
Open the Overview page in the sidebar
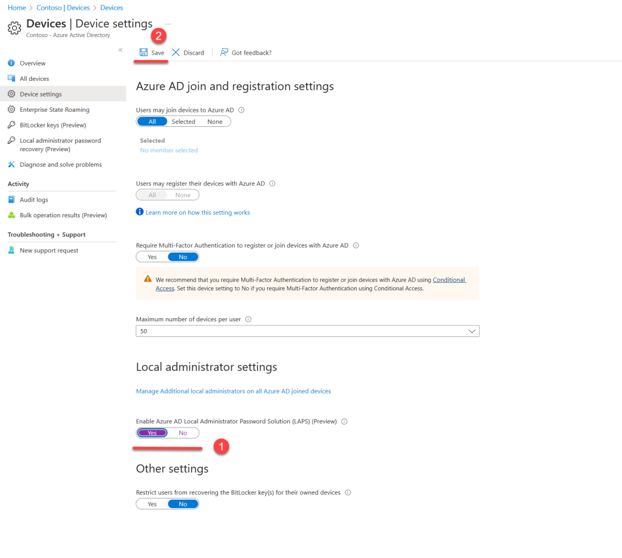point(32,63)
